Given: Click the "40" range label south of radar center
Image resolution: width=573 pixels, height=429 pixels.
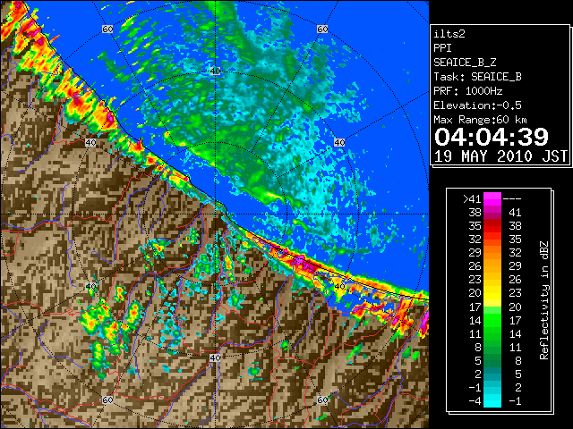Looking at the screenshot, I should (215, 357).
